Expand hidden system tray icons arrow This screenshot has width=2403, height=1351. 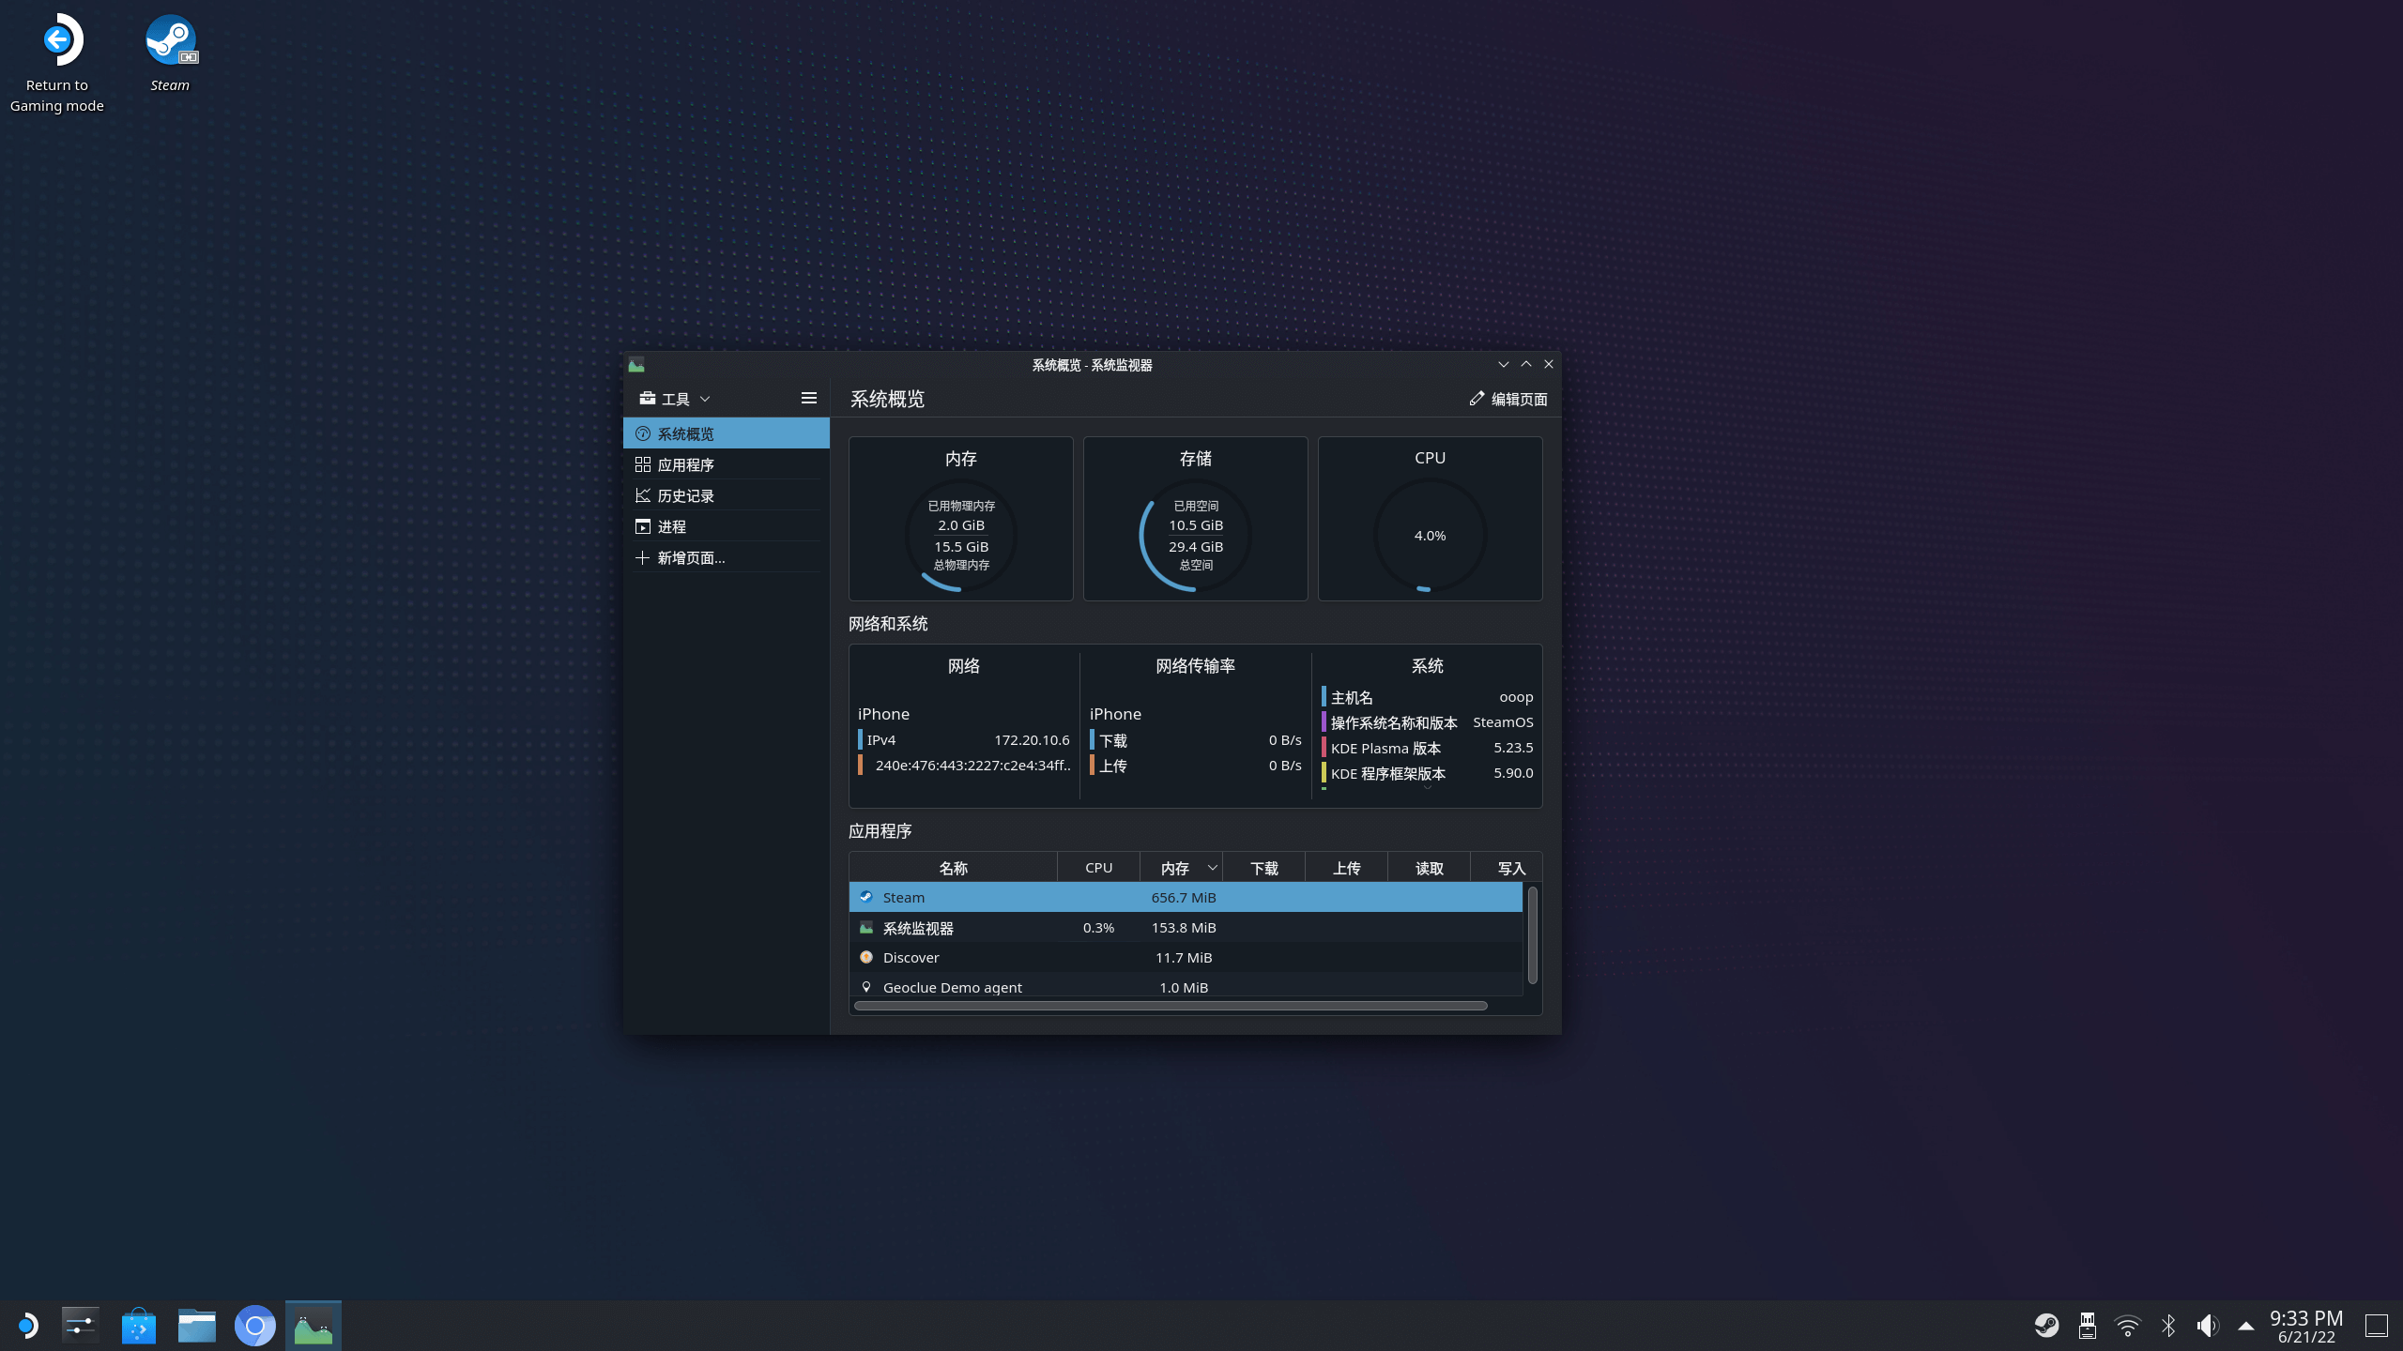click(2245, 1326)
